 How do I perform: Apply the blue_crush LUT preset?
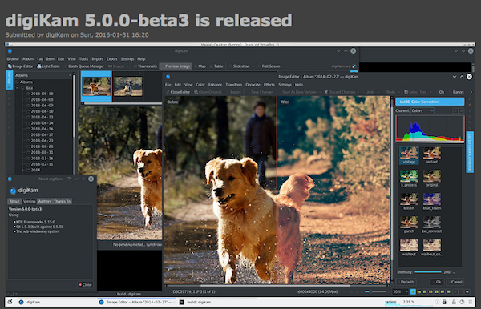tap(432, 202)
